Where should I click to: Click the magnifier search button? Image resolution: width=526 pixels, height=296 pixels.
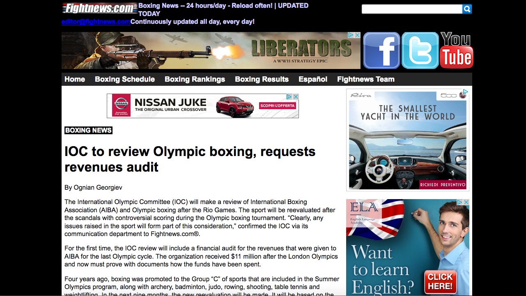point(467,9)
